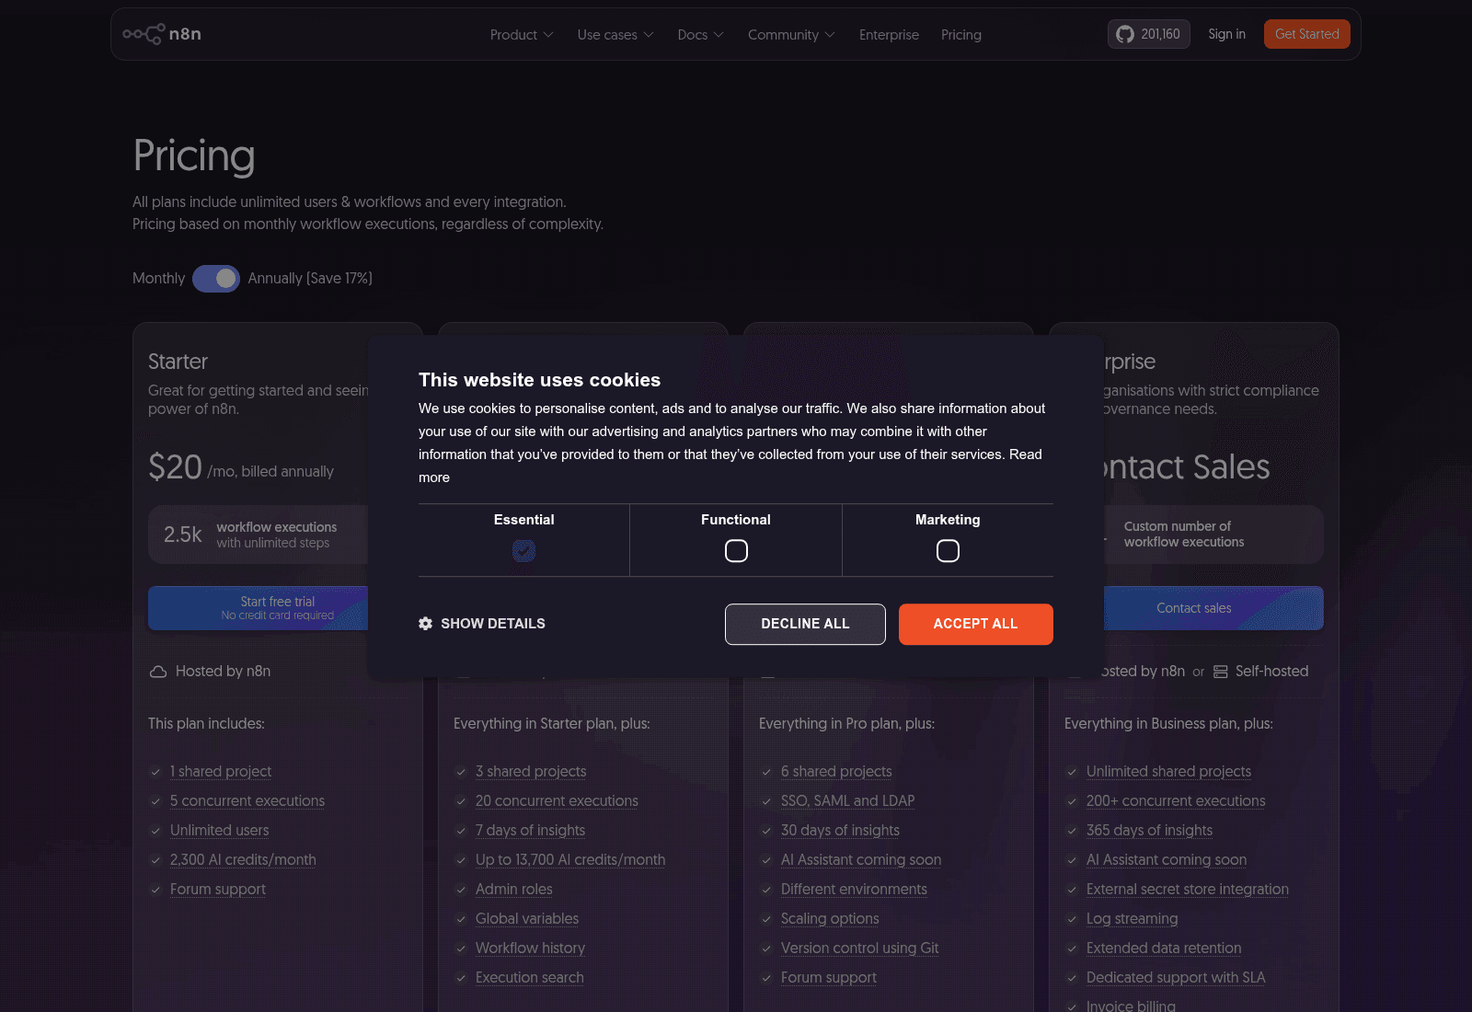
Task: Click the Start free trial button
Action: (259, 608)
